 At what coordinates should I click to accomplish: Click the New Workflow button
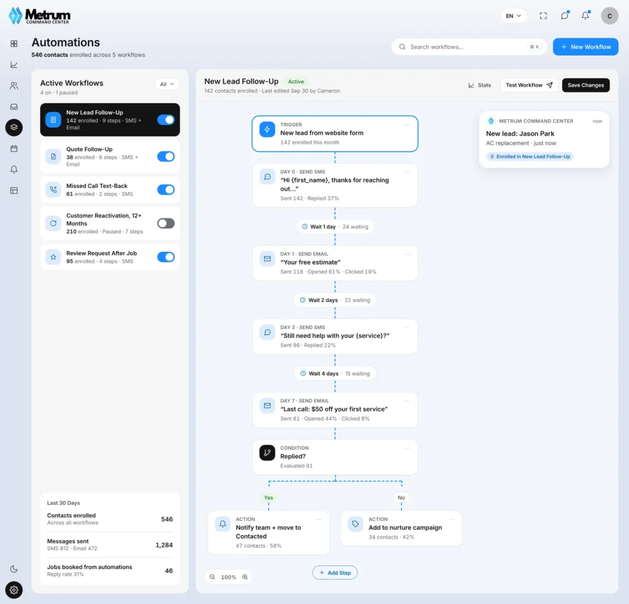tap(585, 47)
